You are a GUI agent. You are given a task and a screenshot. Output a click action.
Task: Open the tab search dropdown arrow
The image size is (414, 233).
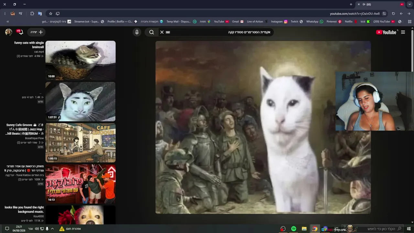tap(410, 4)
